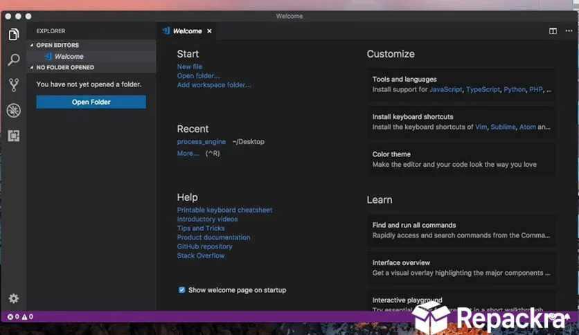Open the Manage gear menu
579x335 pixels.
point(14,298)
